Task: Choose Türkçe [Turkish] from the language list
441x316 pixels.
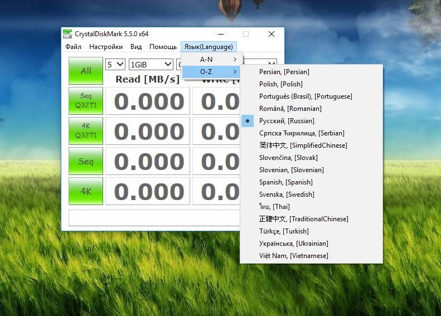Action: 311,231
